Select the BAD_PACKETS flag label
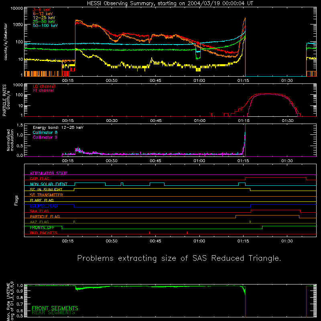The width and height of the screenshot is (321, 321). 44,233
